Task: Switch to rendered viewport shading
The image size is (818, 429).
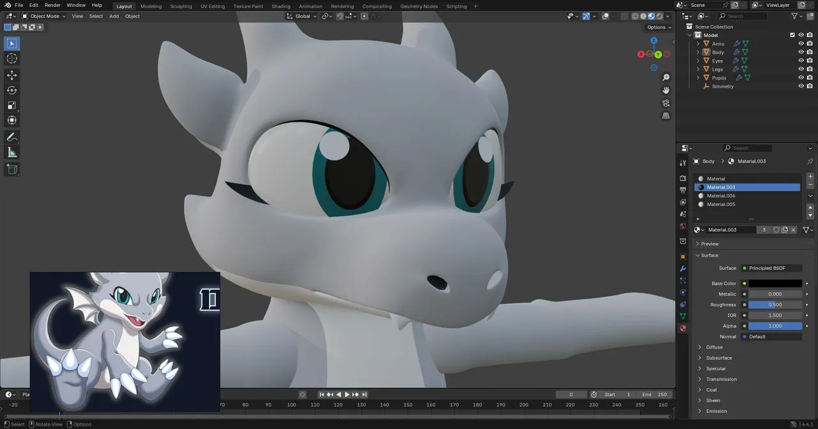Action: pyautogui.click(x=659, y=16)
